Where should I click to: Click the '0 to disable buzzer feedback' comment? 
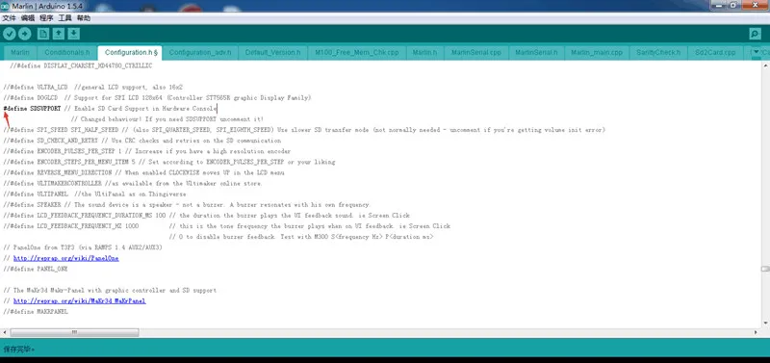[x=301, y=237]
